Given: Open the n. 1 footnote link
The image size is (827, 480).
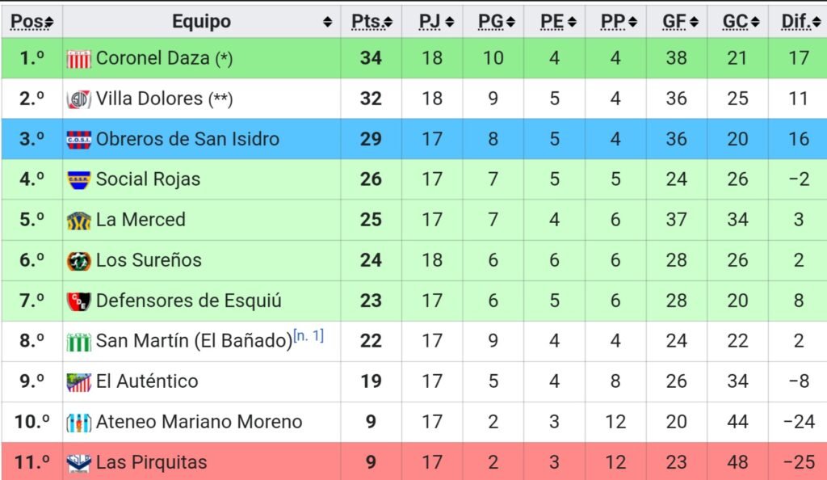Looking at the screenshot, I should pyautogui.click(x=309, y=335).
